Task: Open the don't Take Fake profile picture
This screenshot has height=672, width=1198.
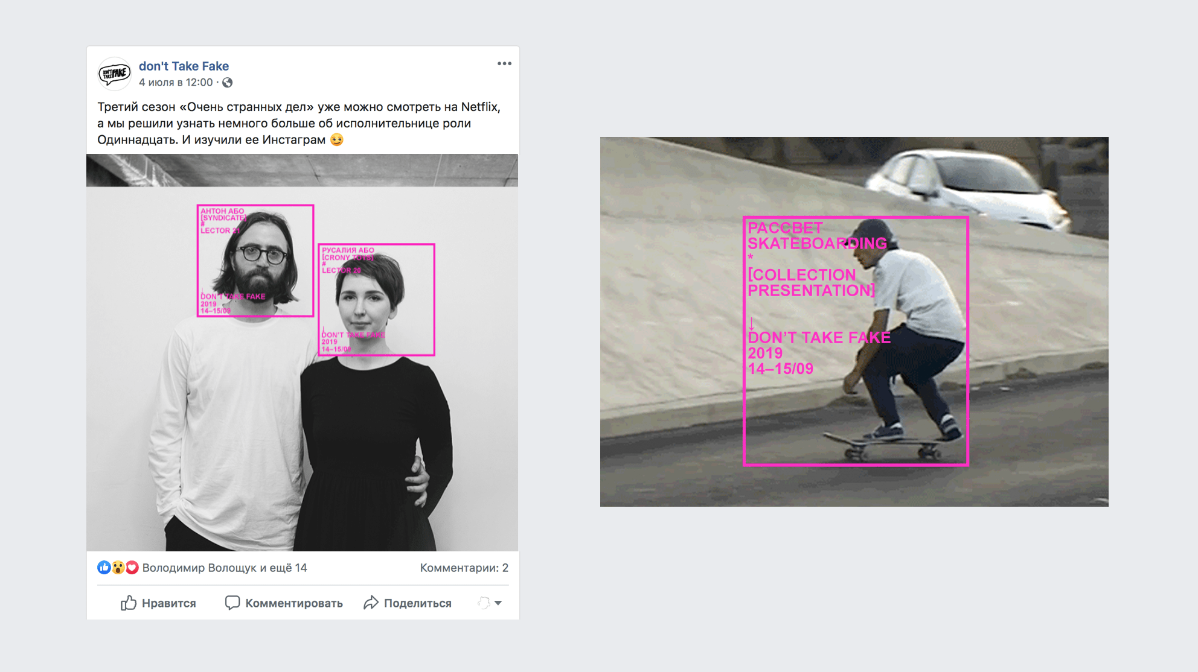Action: pos(114,74)
